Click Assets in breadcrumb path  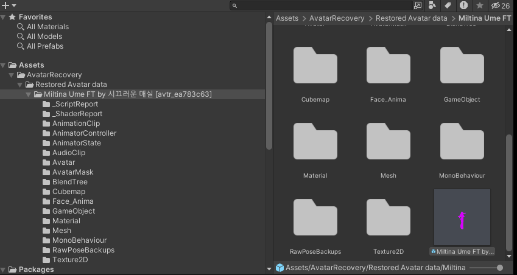pos(287,18)
